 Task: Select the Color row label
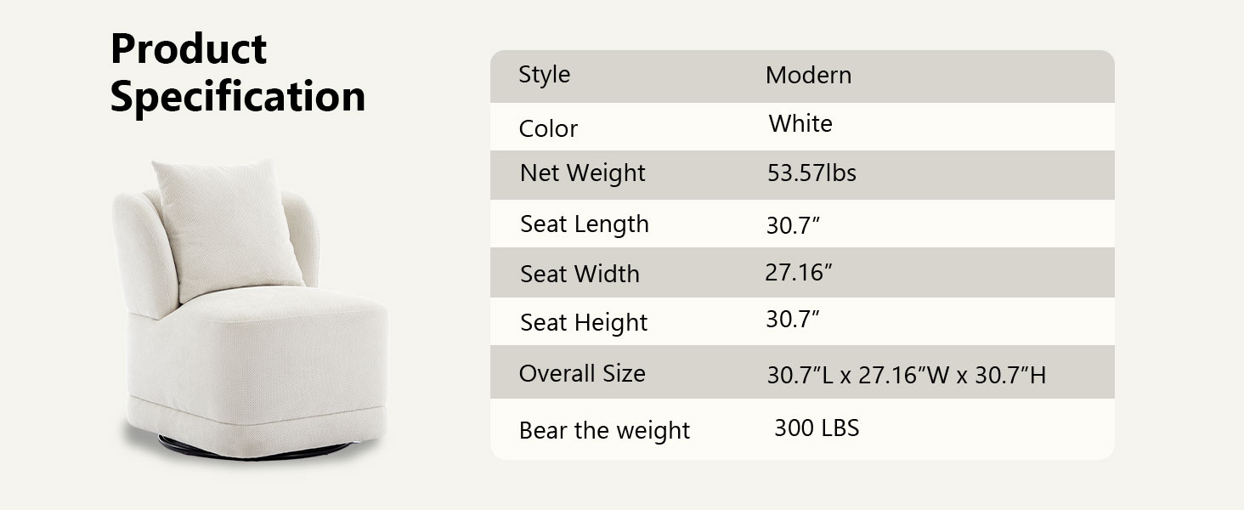point(548,129)
